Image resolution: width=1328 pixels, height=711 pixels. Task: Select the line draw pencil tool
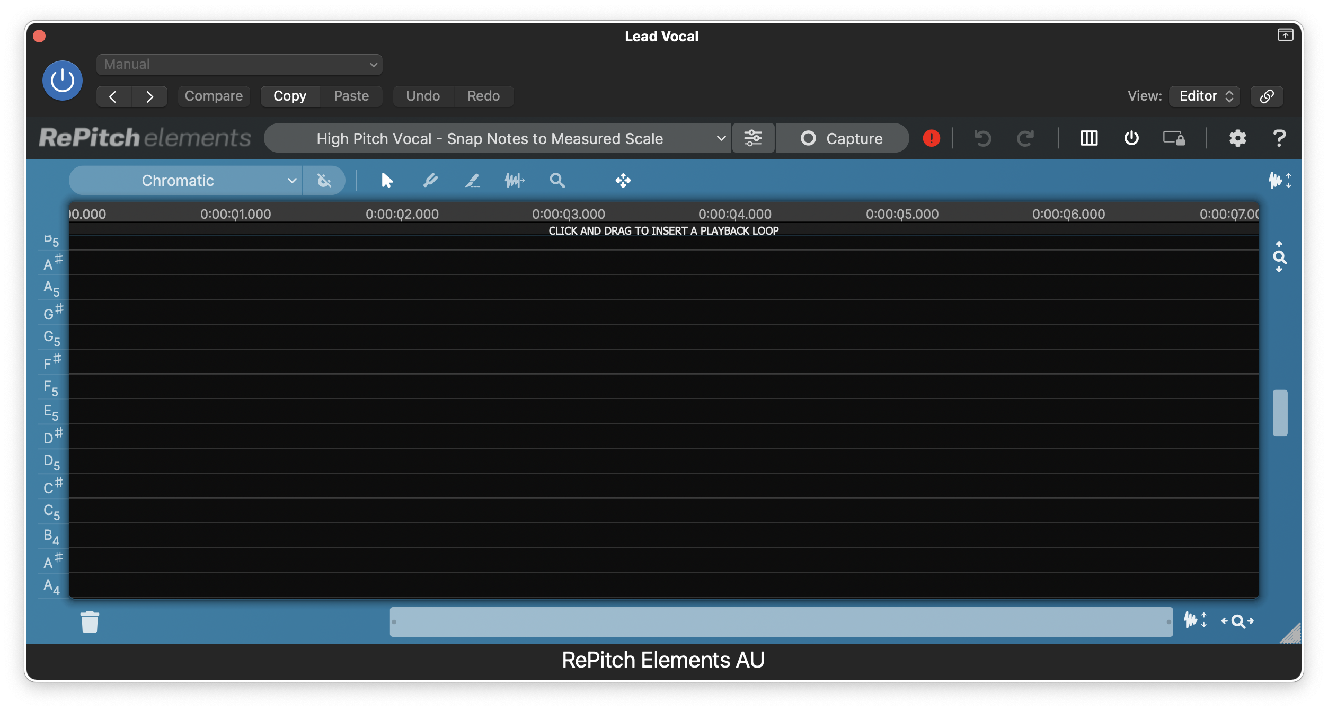(x=472, y=181)
